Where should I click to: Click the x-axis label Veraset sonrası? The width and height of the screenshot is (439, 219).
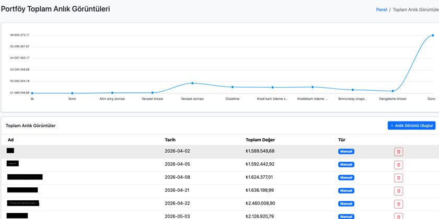(192, 99)
